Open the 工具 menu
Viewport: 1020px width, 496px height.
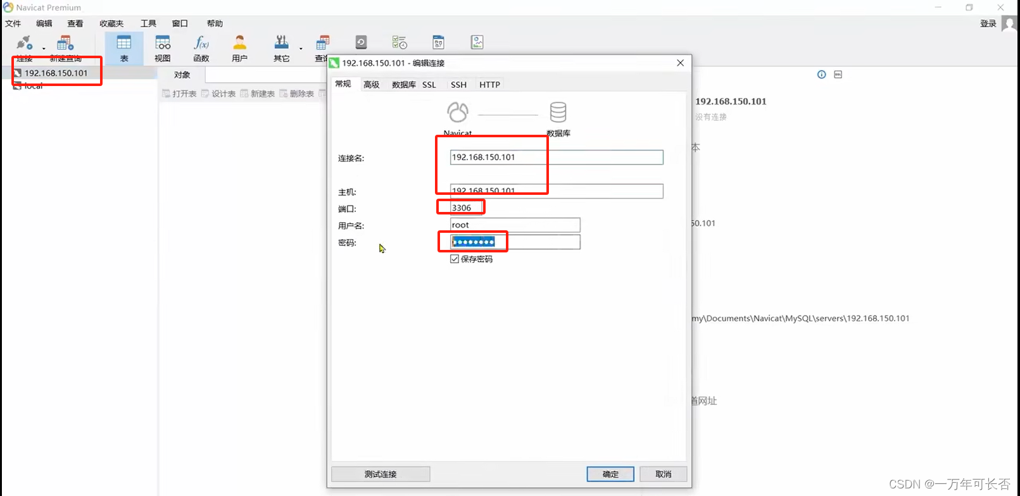(x=148, y=23)
